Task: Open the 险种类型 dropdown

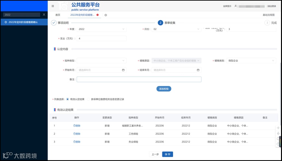Action: (x=101, y=60)
